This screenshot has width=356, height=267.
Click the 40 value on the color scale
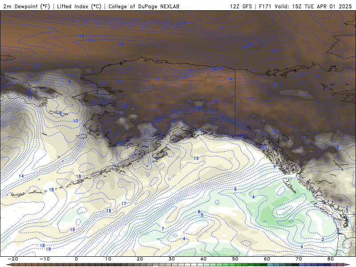[203, 259]
